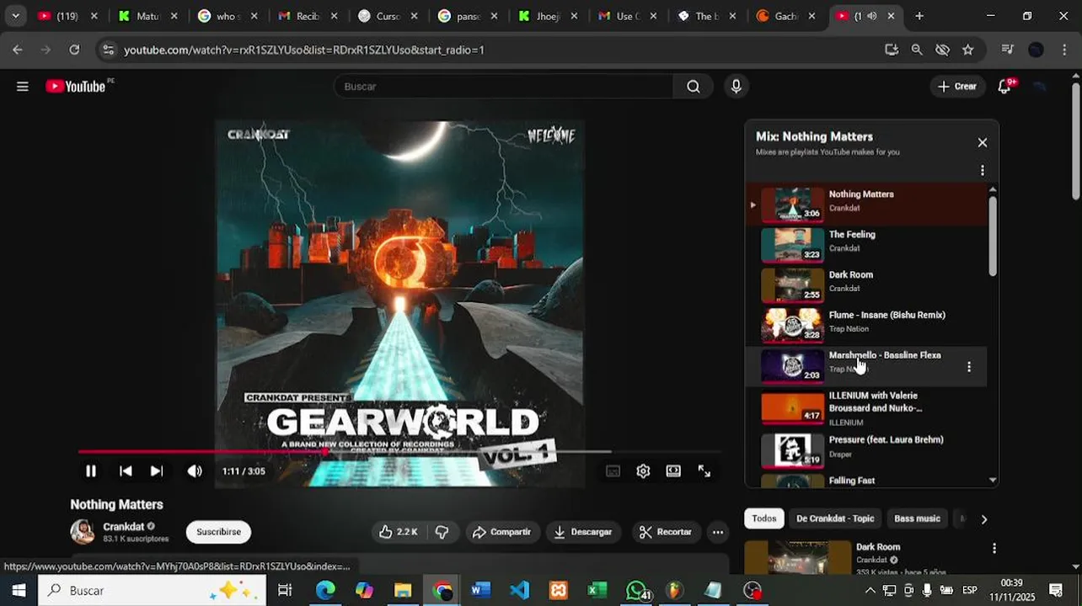This screenshot has width=1082, height=606.
Task: Click the Recortar clip button
Action: [665, 532]
